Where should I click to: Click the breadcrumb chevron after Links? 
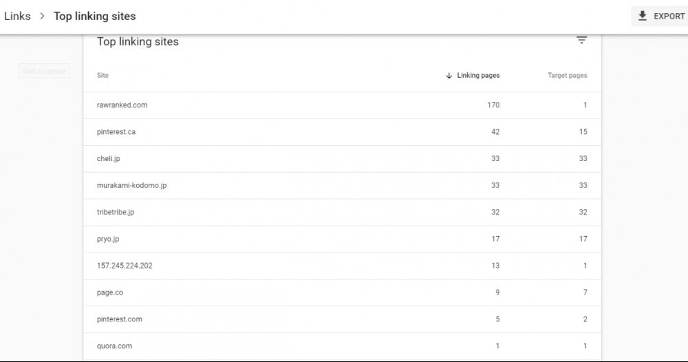(42, 16)
